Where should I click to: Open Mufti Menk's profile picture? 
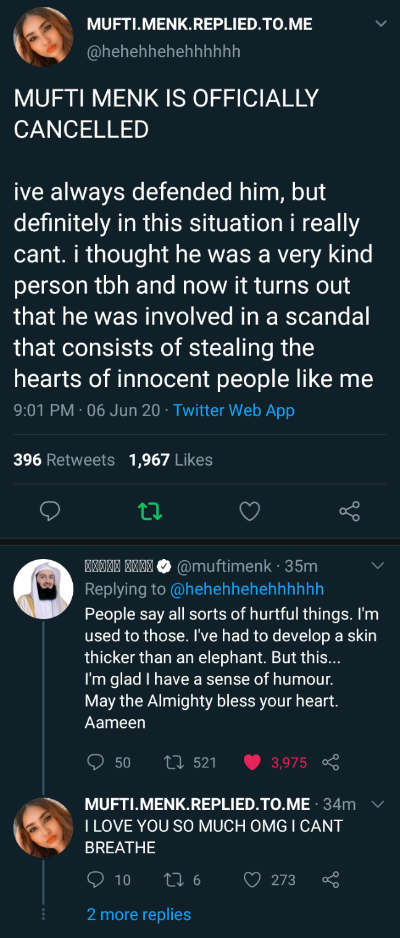coord(43,589)
